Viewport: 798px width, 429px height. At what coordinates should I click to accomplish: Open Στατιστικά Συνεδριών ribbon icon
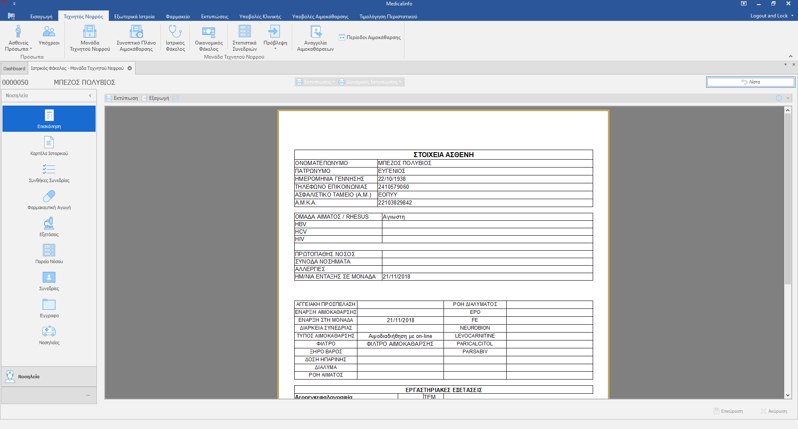pos(244,32)
